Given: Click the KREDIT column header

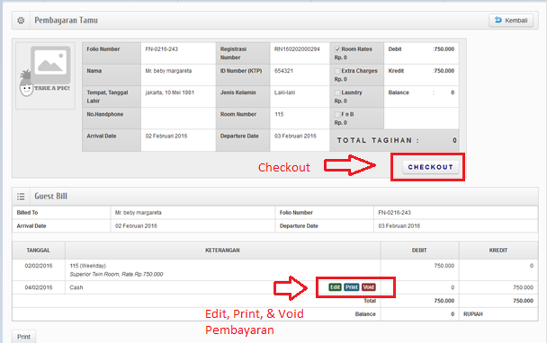Looking at the screenshot, I should click(498, 251).
